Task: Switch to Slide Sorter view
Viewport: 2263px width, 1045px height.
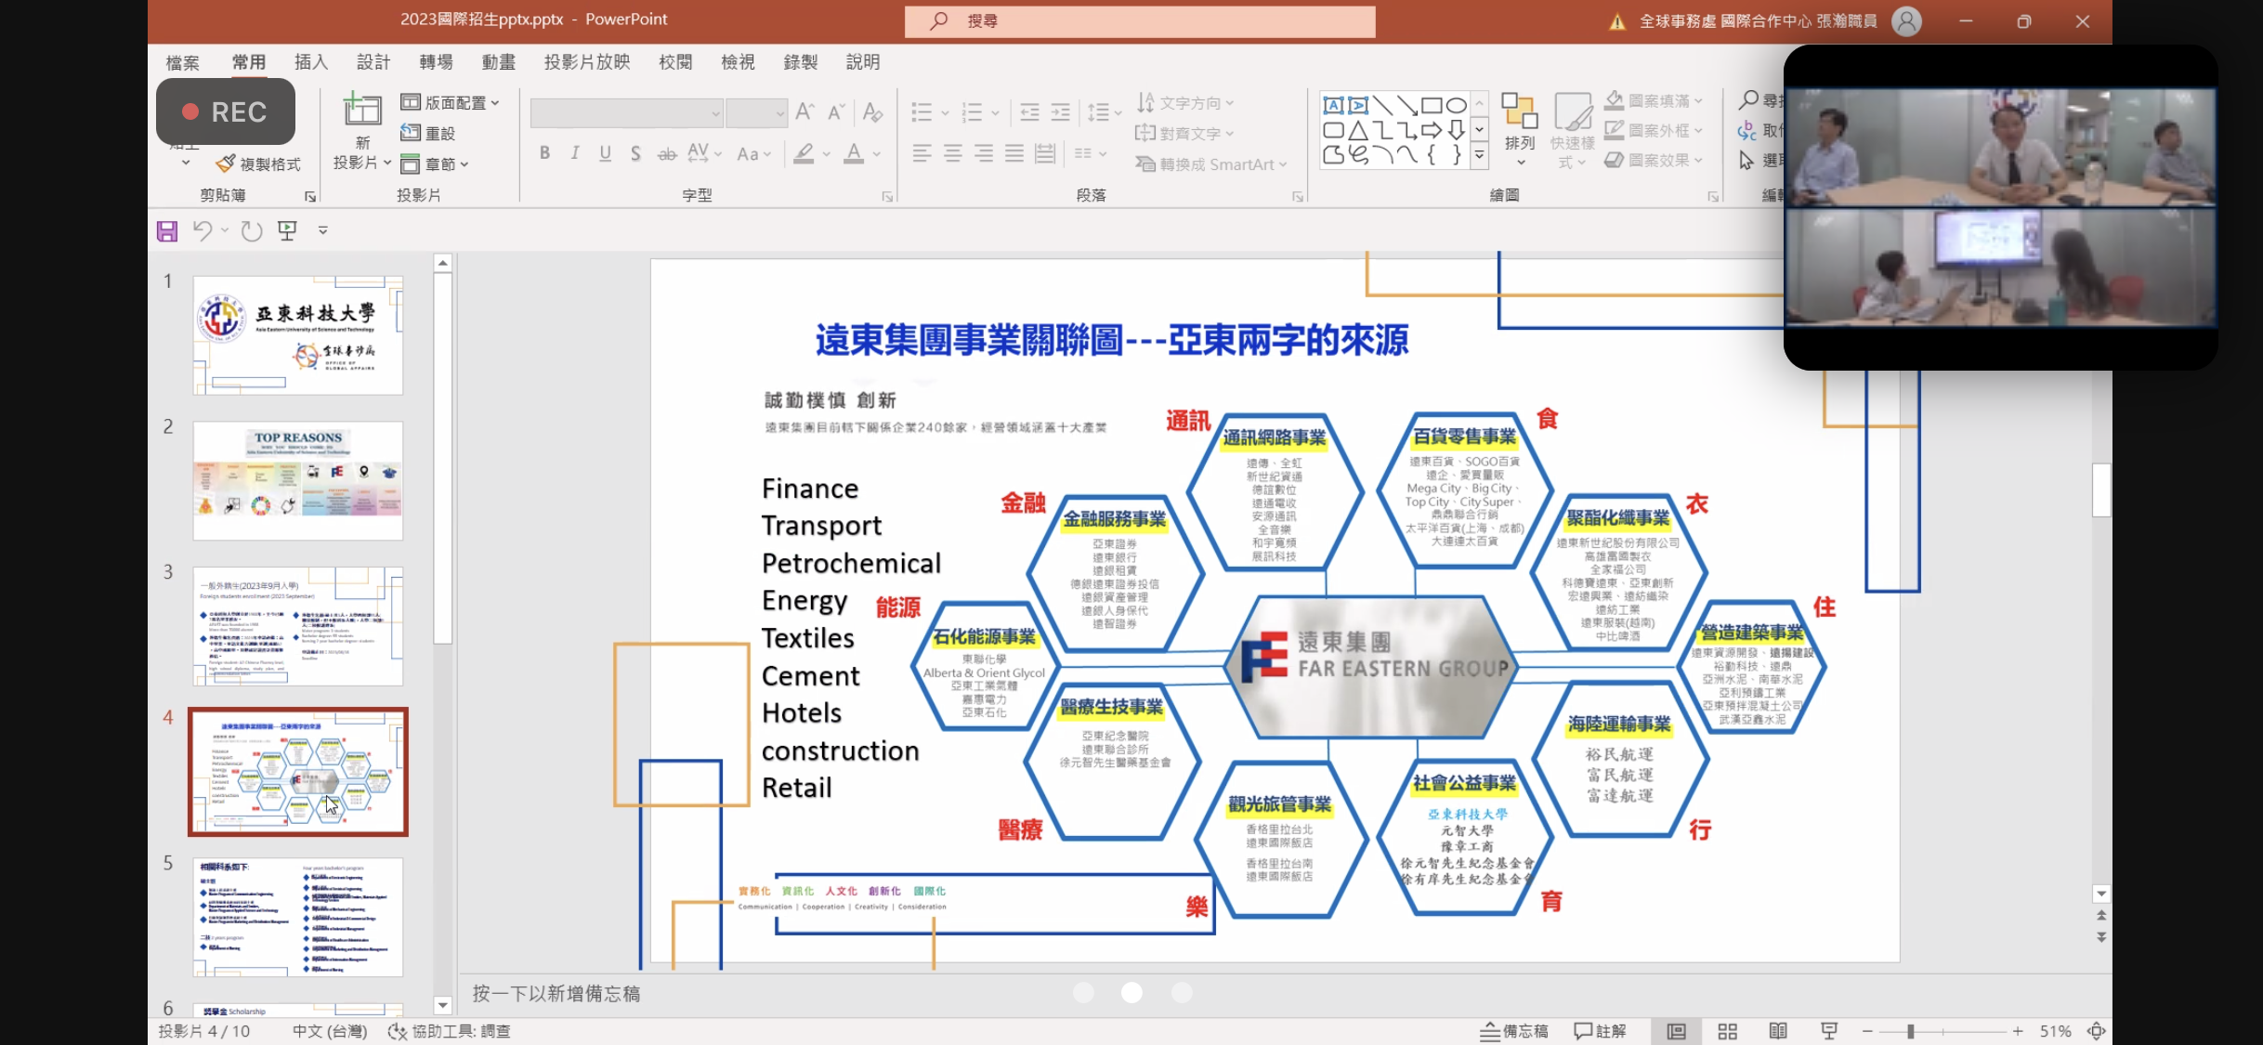Action: [x=1727, y=1031]
